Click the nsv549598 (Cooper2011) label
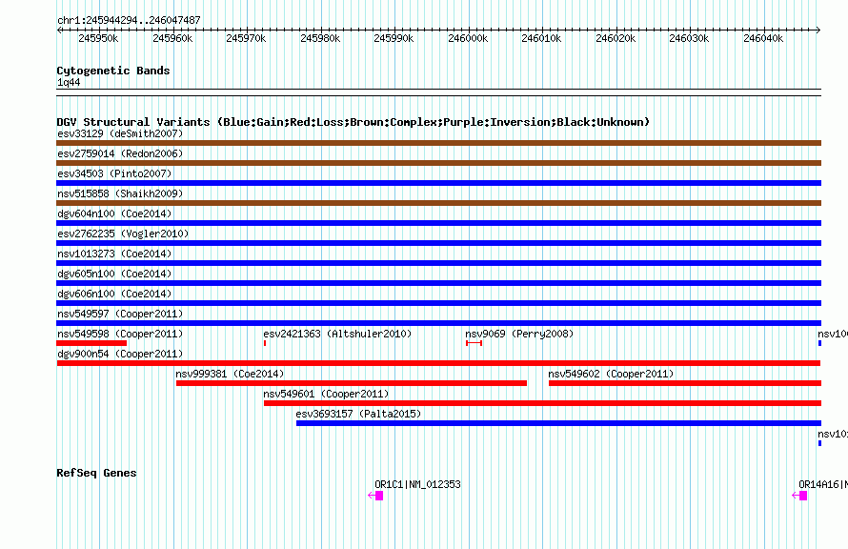Viewport: 848px width, 549px height. 120,334
